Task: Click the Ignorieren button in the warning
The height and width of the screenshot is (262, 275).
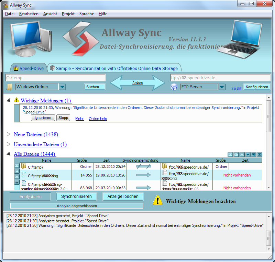Action: tap(43, 118)
